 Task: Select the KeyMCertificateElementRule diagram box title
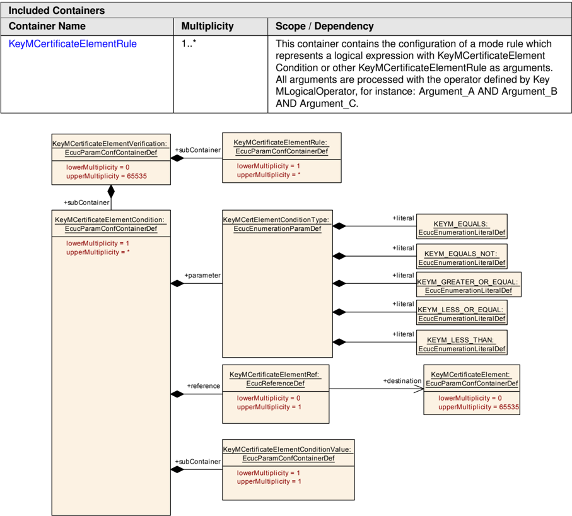click(x=281, y=143)
